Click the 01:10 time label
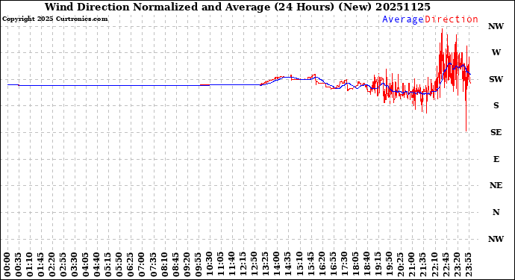Viewport: 515px width, 280px height. [30, 264]
